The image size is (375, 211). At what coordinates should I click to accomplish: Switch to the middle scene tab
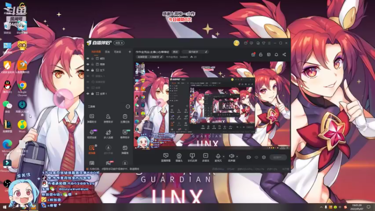107,52
